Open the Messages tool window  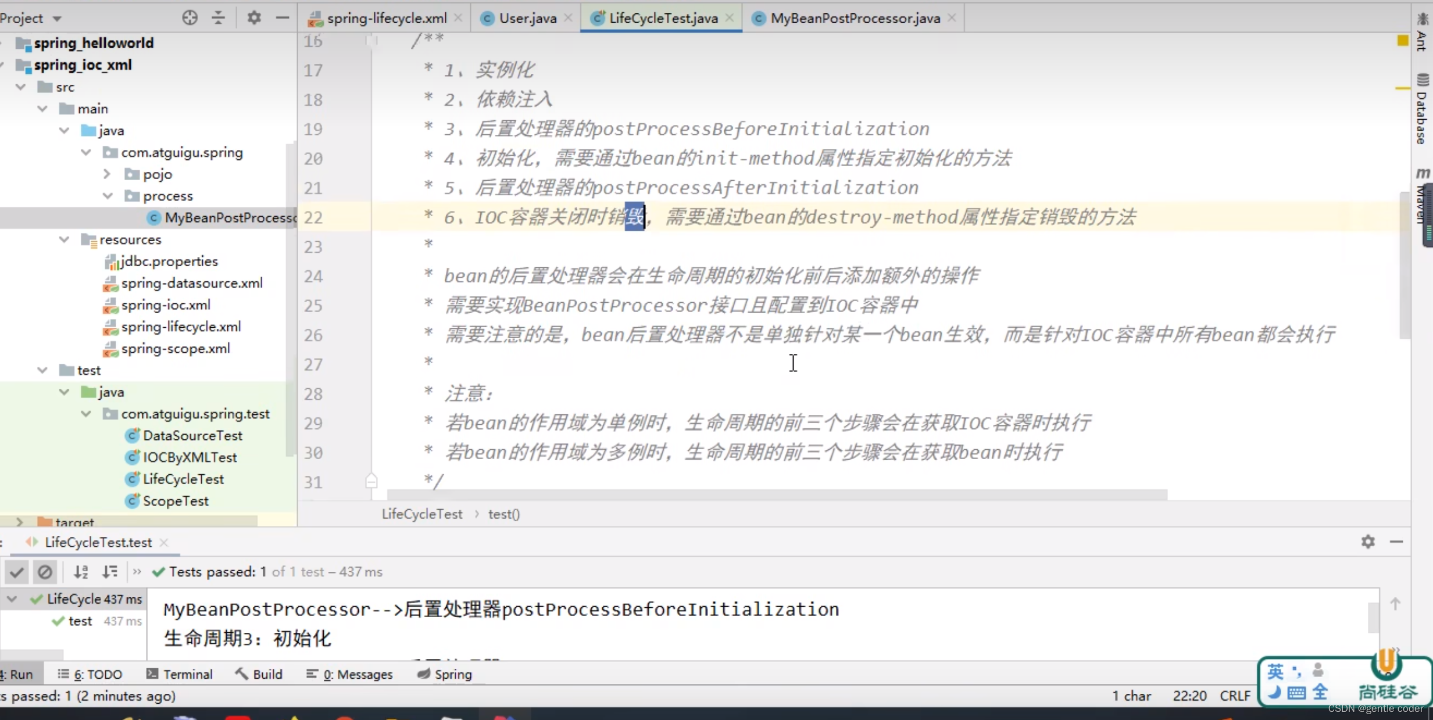click(349, 674)
